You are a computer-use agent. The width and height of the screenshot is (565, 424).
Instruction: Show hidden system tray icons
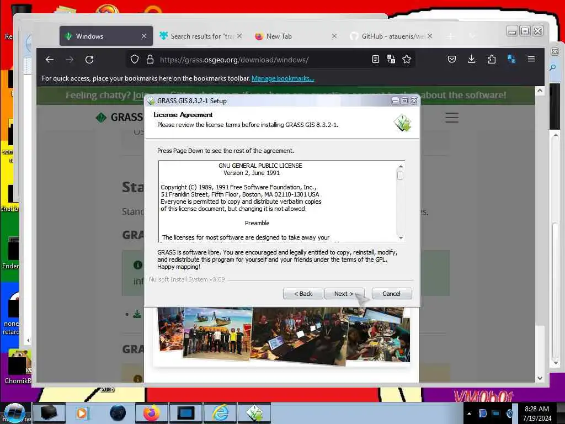point(469,414)
